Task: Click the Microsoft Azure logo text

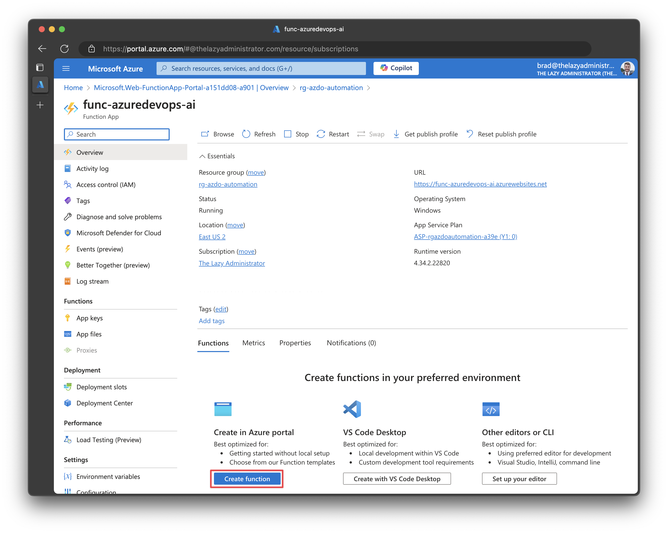Action: coord(115,69)
